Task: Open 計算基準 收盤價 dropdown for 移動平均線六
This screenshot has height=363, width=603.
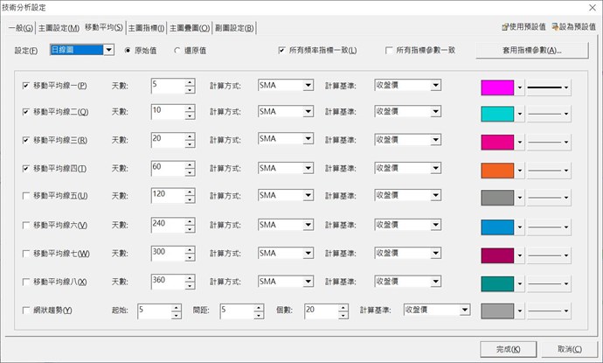Action: [435, 224]
